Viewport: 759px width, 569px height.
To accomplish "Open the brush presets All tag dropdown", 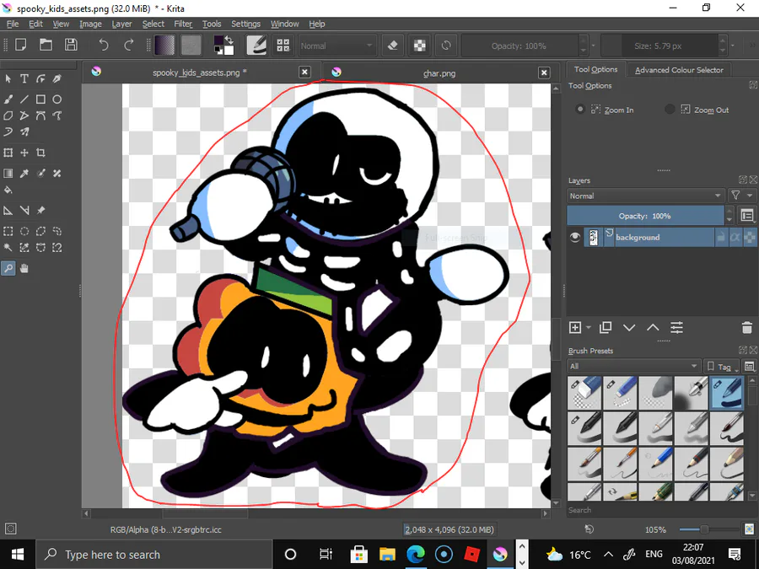I will [x=633, y=366].
